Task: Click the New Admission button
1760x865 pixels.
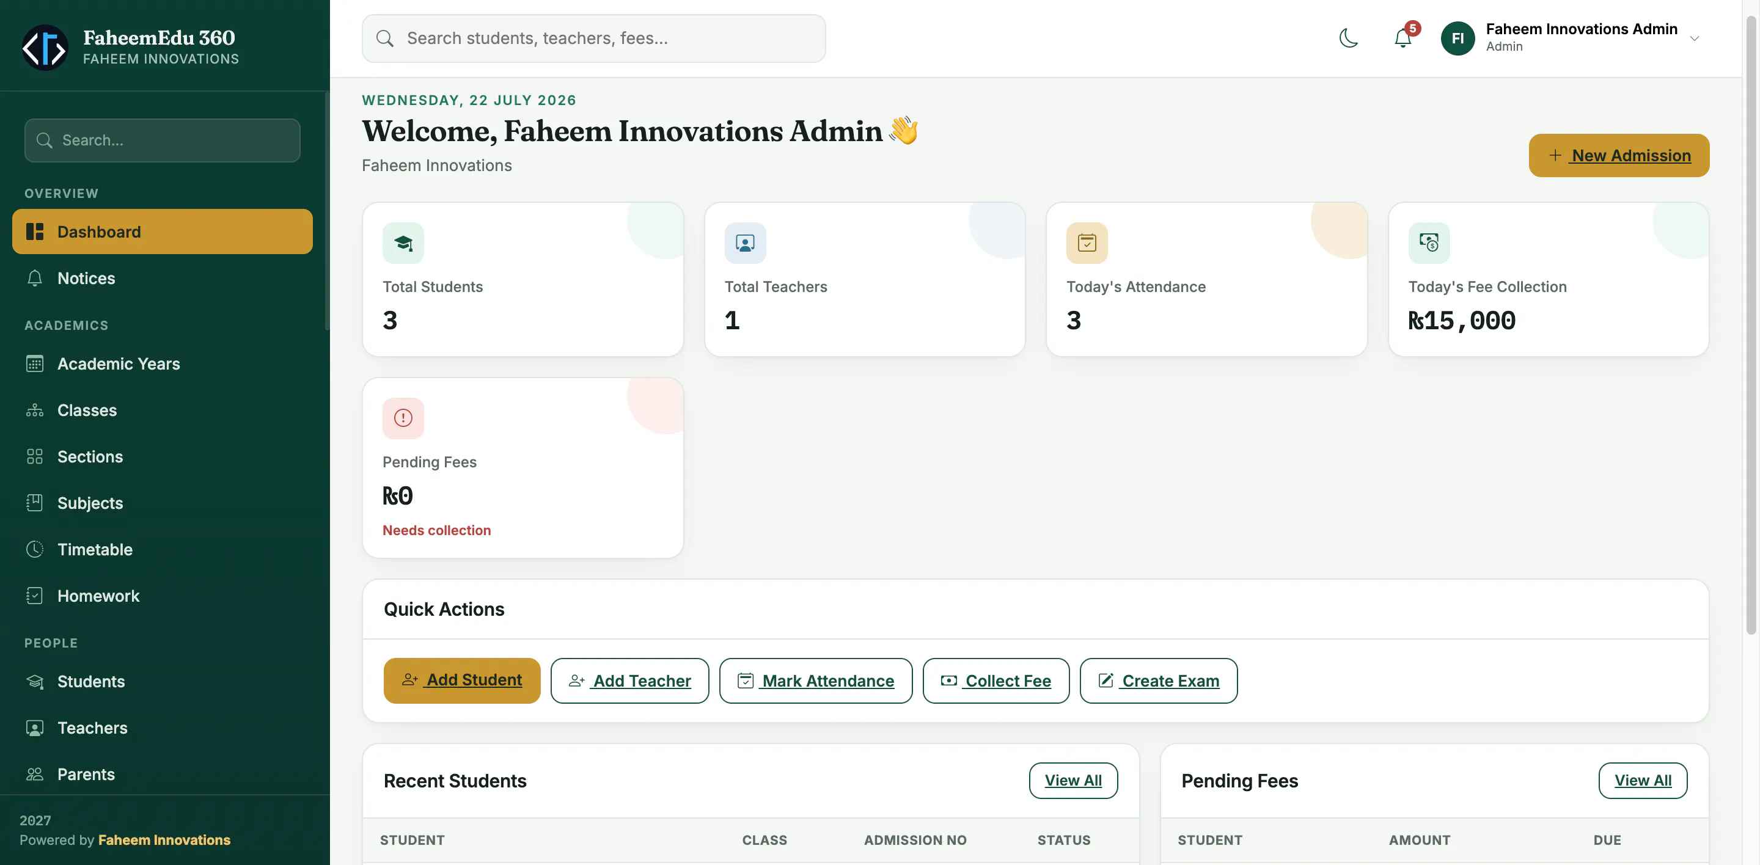Action: [x=1619, y=156]
